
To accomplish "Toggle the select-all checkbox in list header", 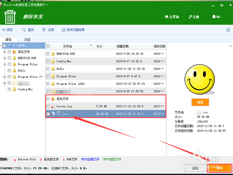I will [x=48, y=46].
